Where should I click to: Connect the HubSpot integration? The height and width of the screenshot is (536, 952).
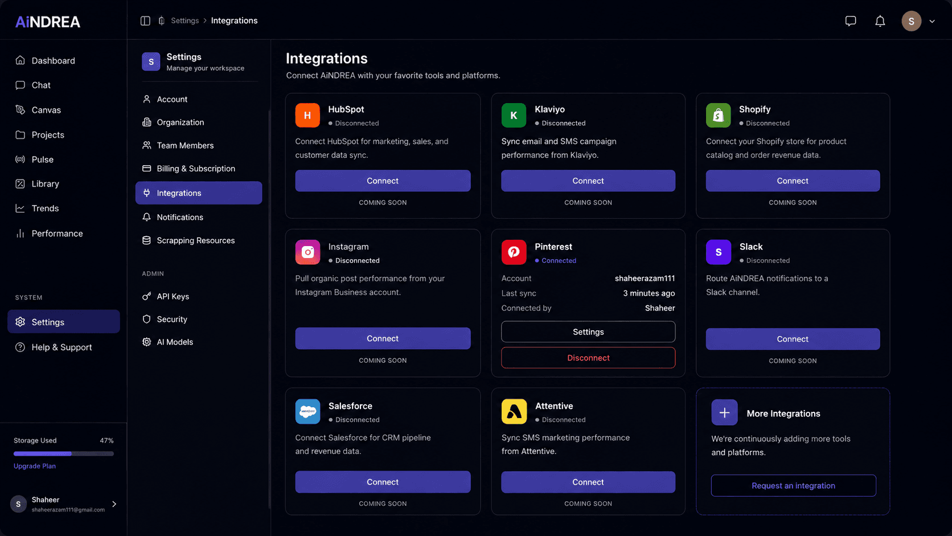pyautogui.click(x=383, y=181)
